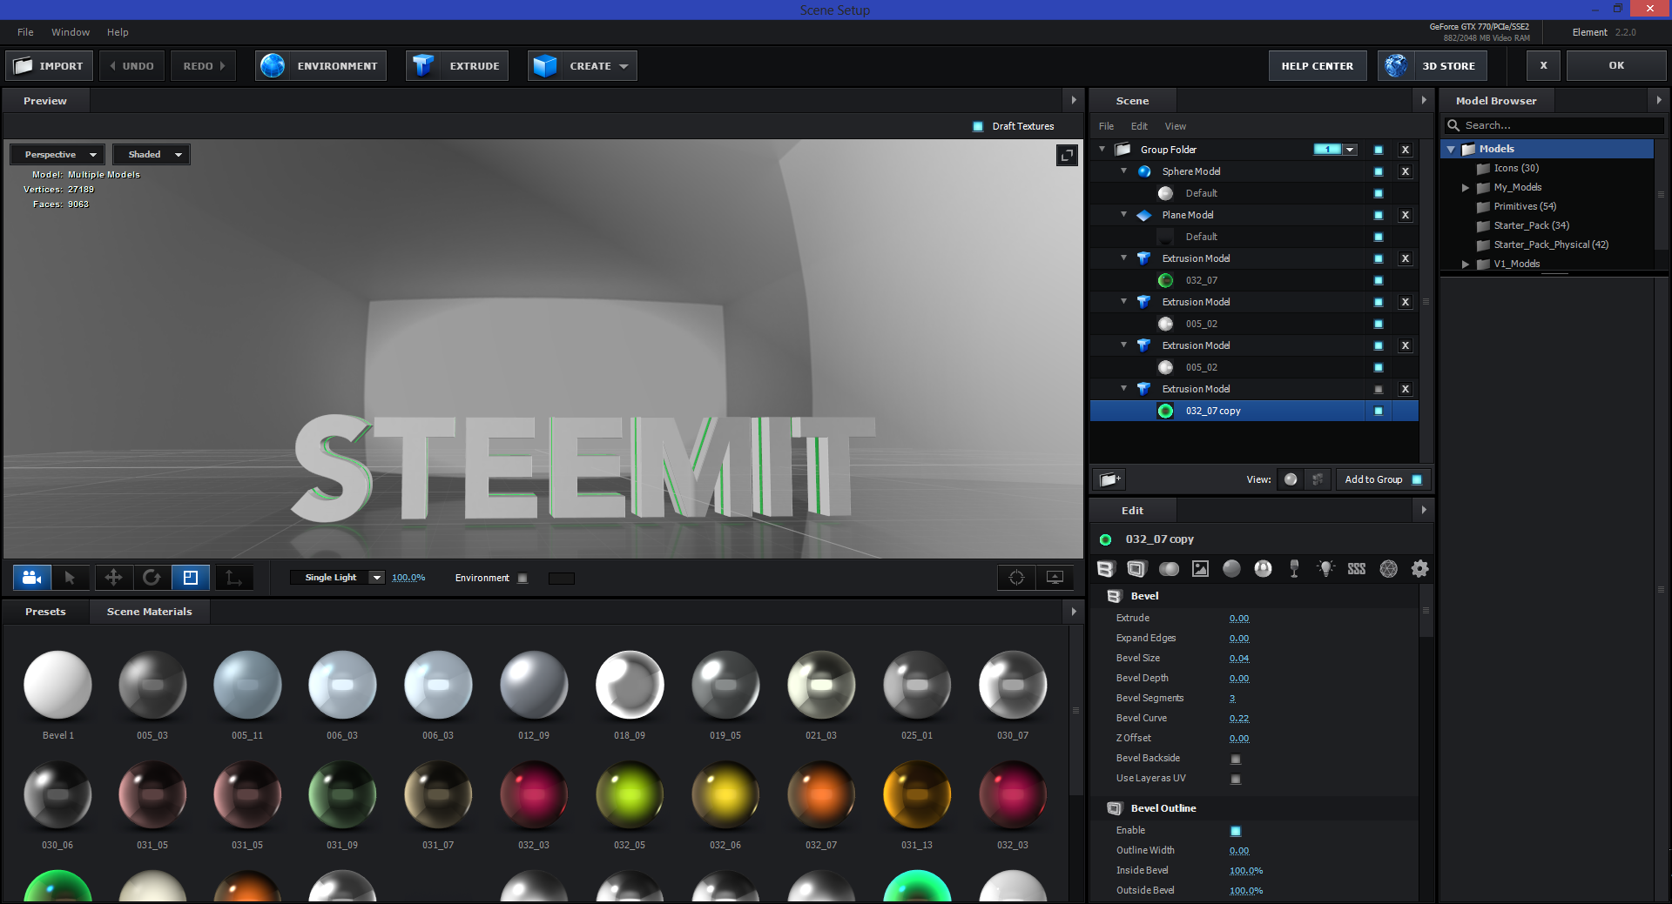Open the Scene panel View menu
The image size is (1672, 904).
tap(1176, 126)
